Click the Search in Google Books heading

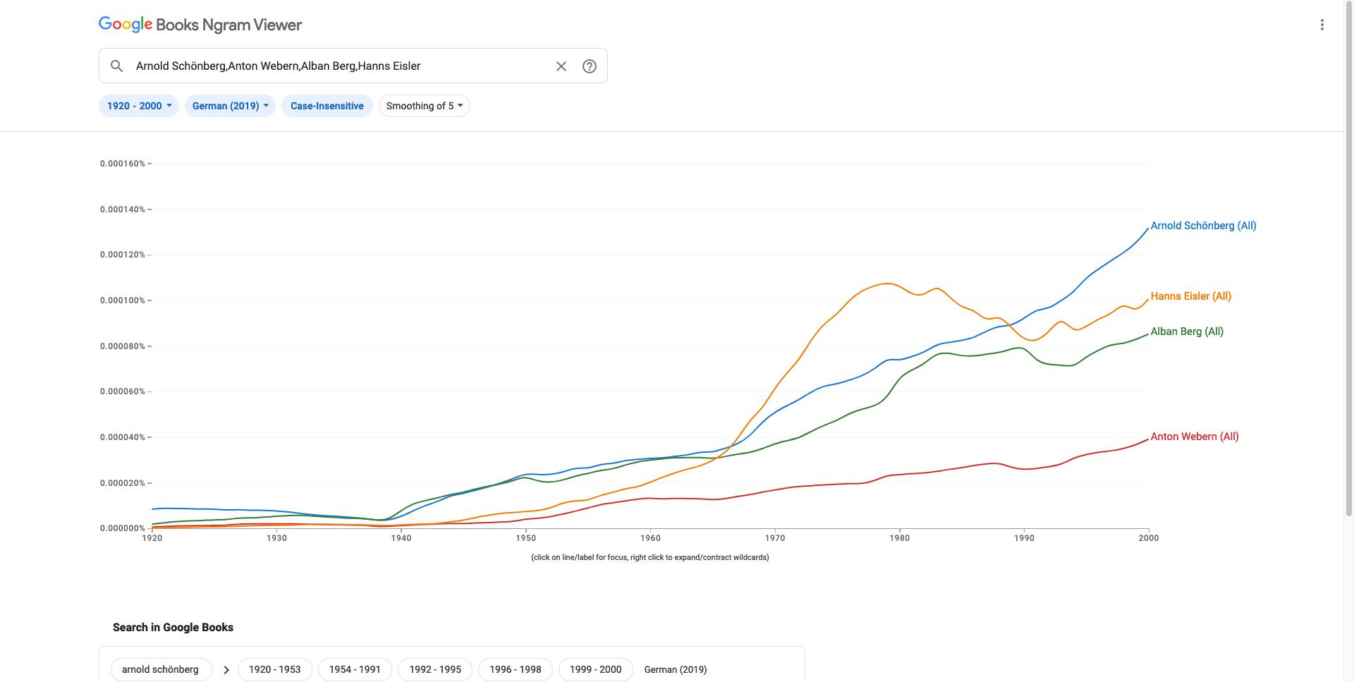(x=173, y=627)
